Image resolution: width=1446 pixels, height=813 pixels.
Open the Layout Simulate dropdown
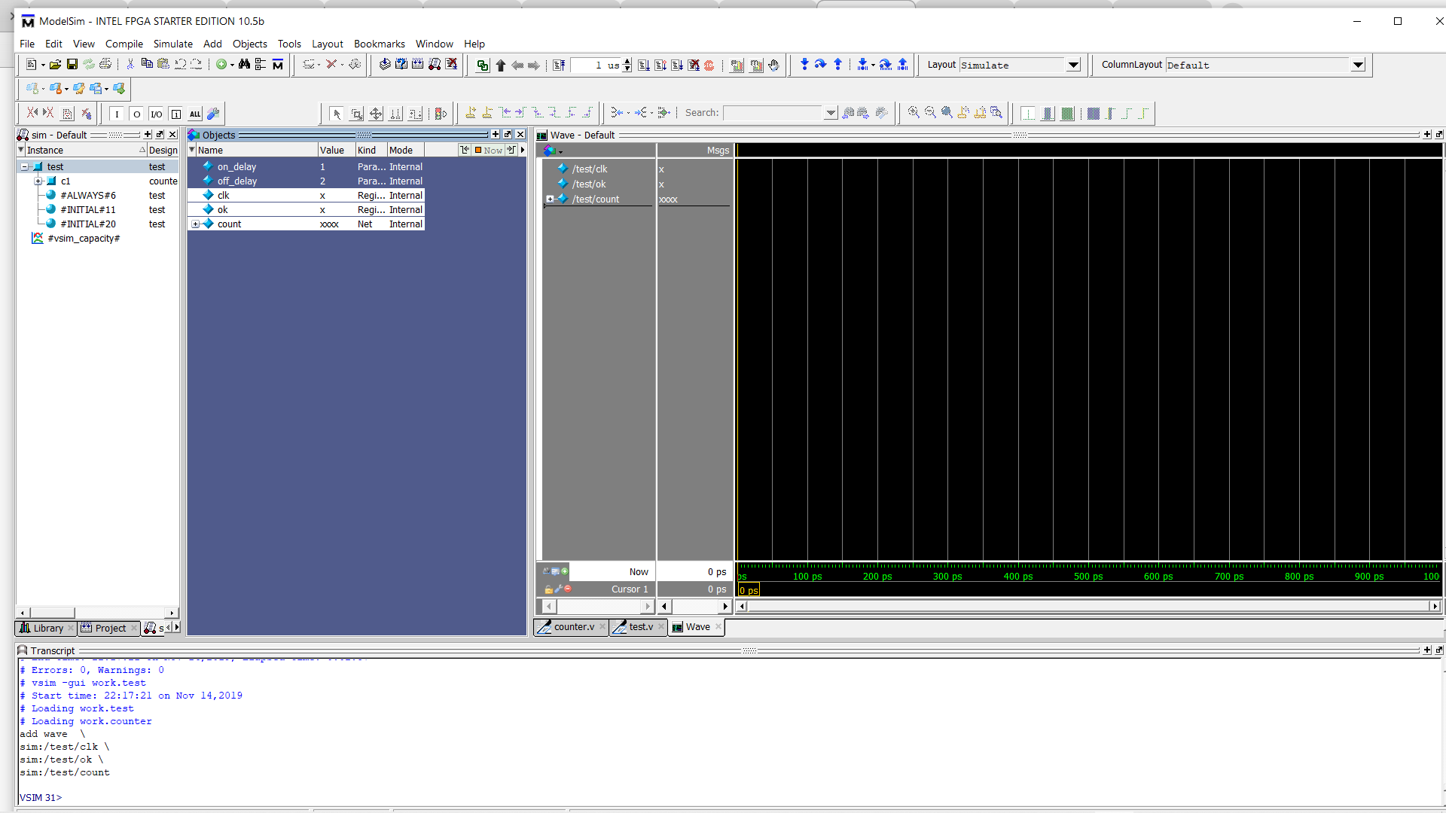[1073, 65]
